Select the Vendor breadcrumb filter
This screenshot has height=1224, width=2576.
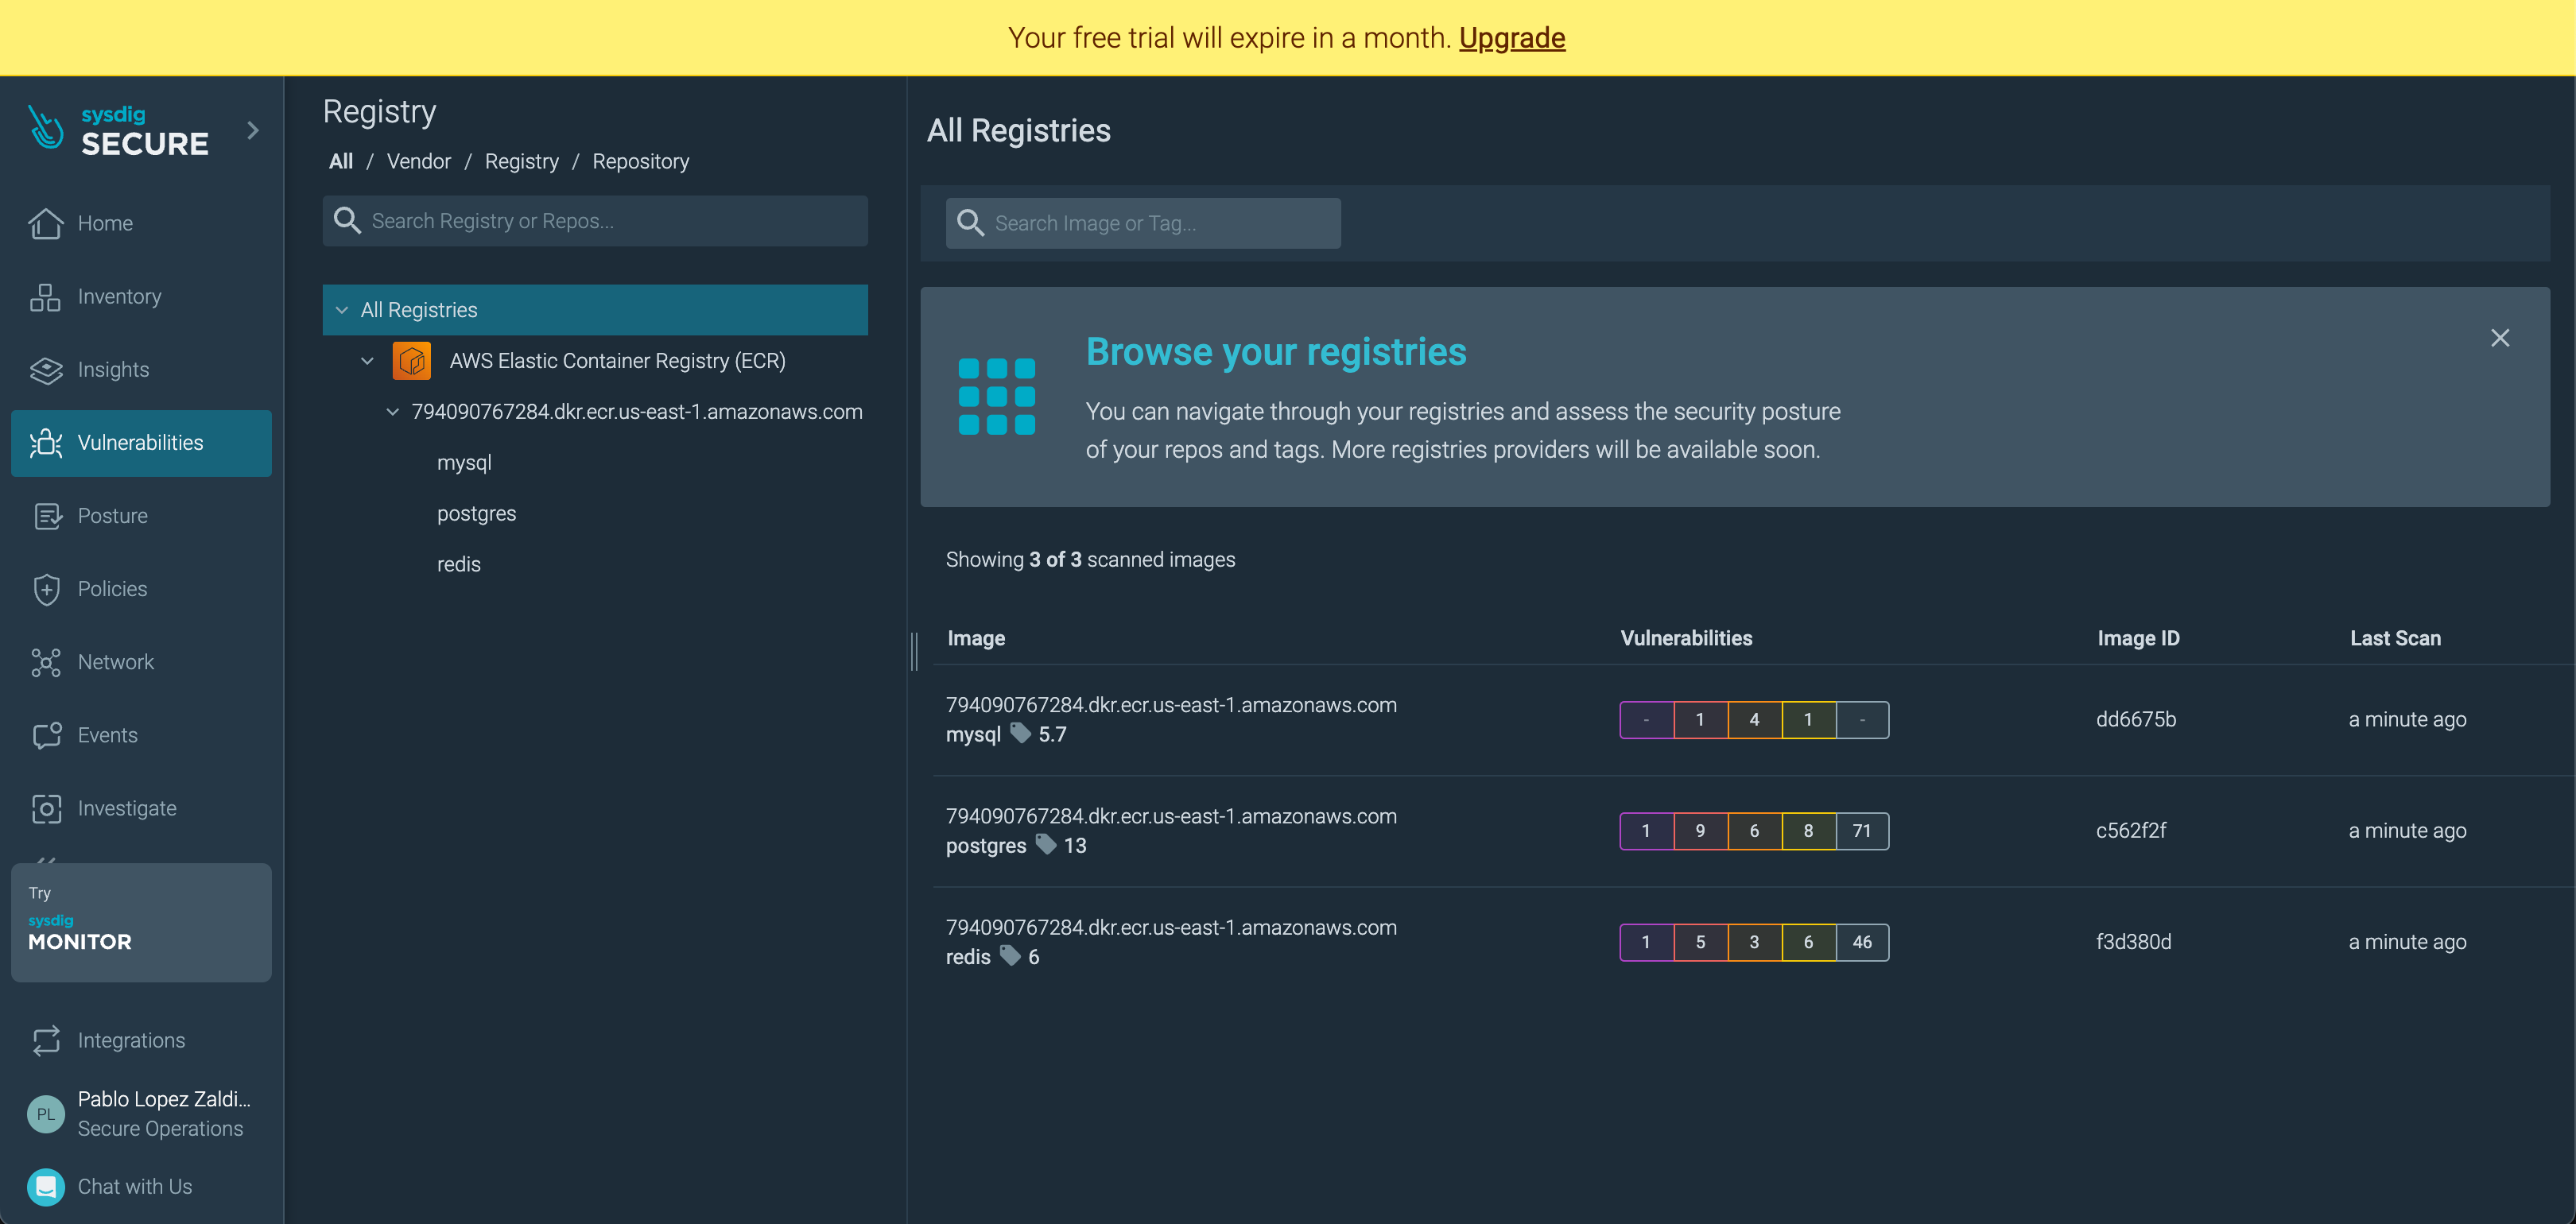click(x=418, y=161)
